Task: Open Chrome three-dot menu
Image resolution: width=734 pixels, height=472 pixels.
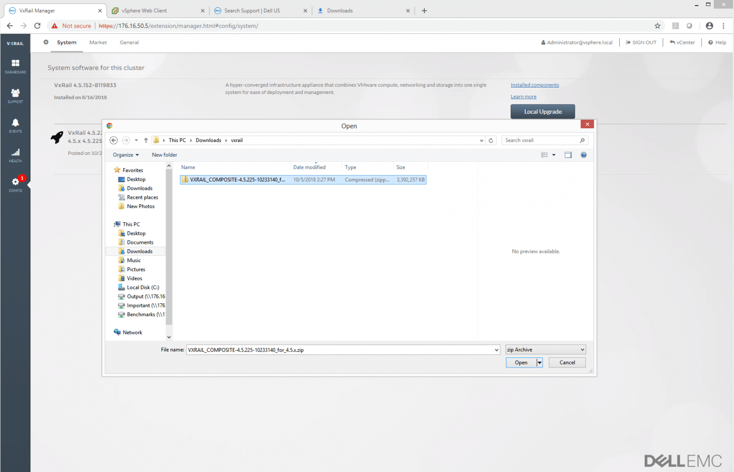Action: coord(723,26)
